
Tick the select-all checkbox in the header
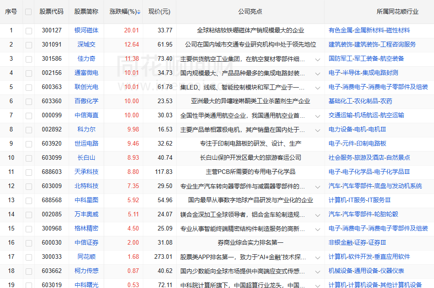click(28, 12)
